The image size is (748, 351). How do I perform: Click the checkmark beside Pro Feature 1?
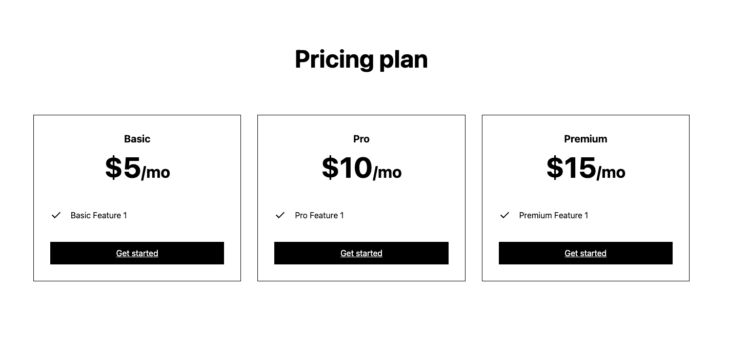tap(280, 215)
